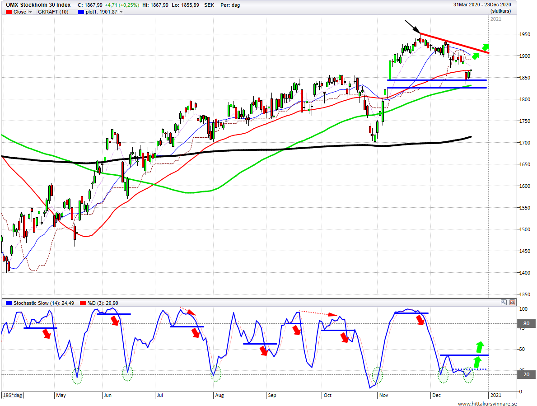
Task: Click the blue plot1 color swatch
Action: coord(81,12)
